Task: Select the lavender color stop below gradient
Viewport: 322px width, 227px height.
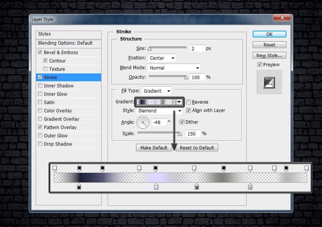Action: coord(156,187)
